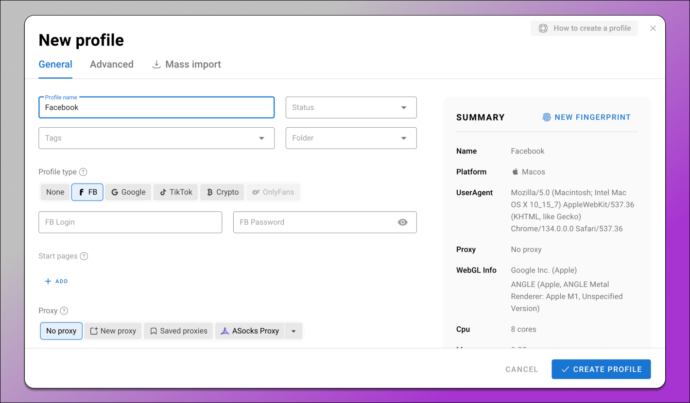Generate a new fingerprint
Image resolution: width=690 pixels, height=403 pixels.
tap(586, 117)
